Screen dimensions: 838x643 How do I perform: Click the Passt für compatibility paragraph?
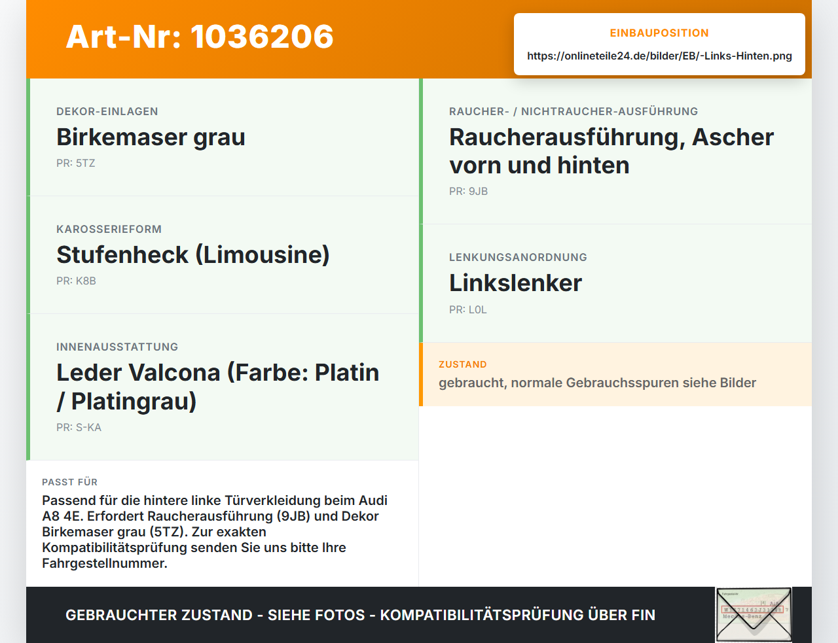pos(215,532)
